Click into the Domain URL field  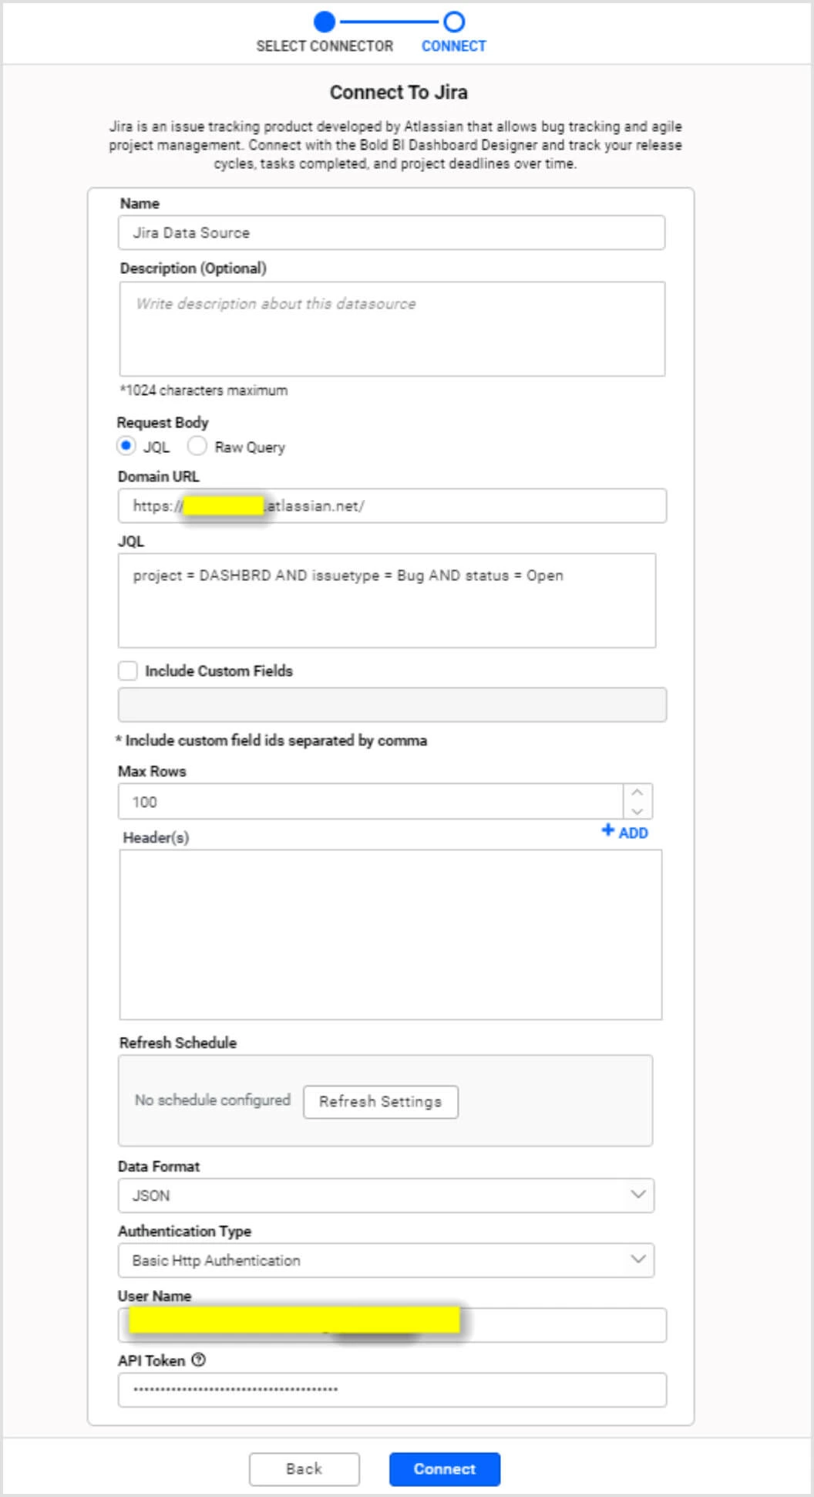[462, 505]
